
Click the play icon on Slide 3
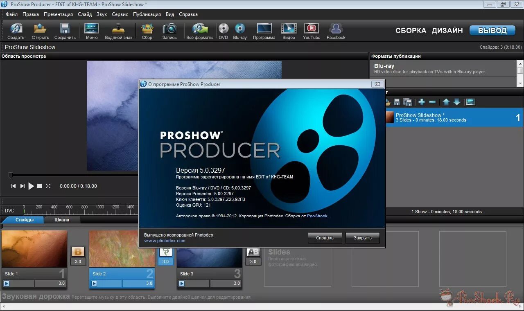click(x=182, y=283)
